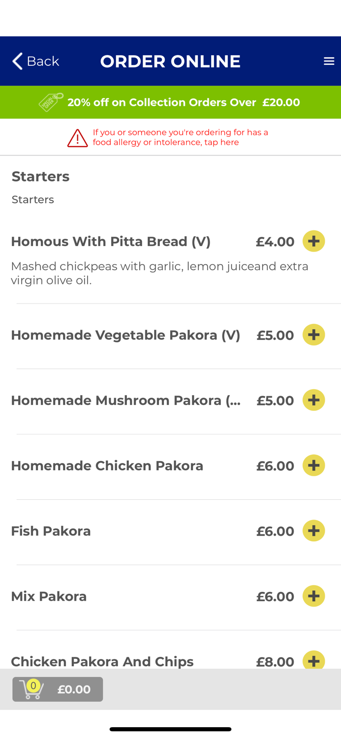Click the £0.00 cart total button
The height and width of the screenshot is (738, 341).
pos(74,689)
